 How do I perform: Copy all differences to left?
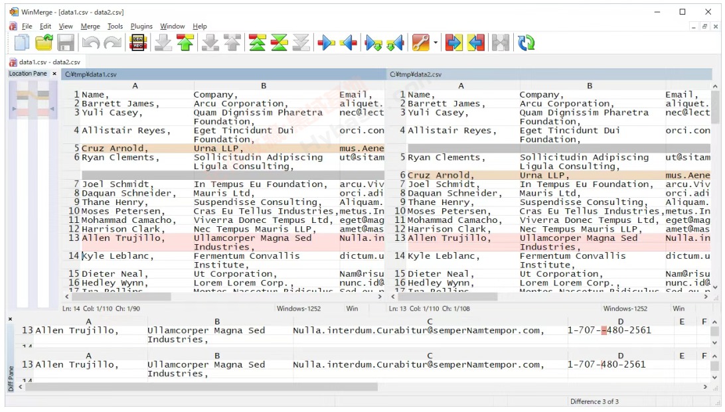[x=476, y=43]
